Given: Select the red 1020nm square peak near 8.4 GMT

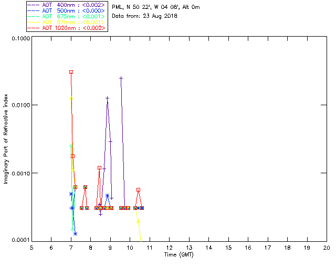Looking at the screenshot, I should pos(99,168).
